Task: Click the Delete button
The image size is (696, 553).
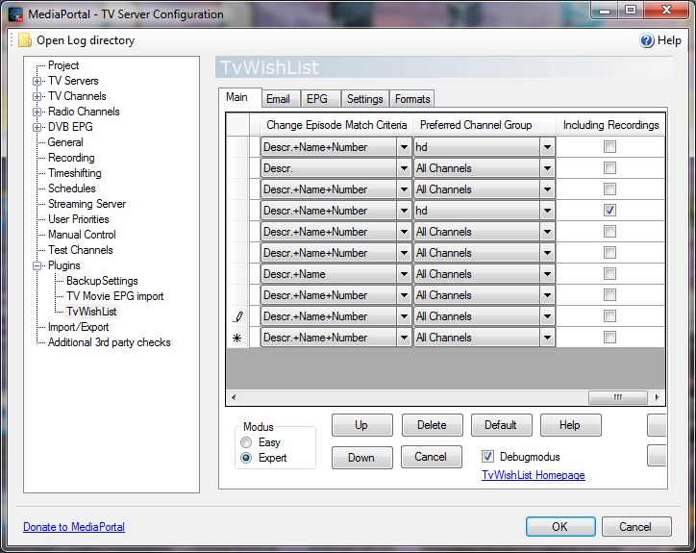Action: (x=432, y=425)
